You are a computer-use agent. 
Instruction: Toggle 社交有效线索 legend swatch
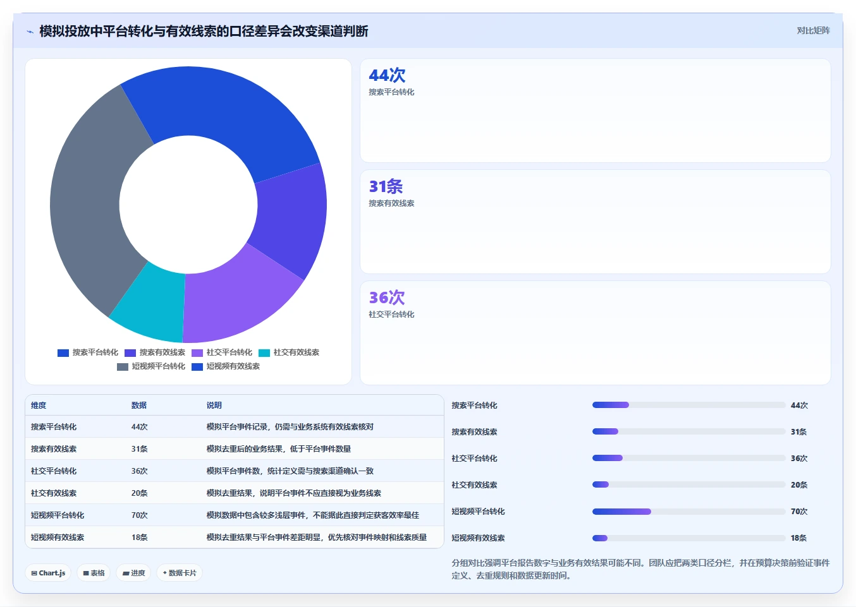tap(264, 353)
